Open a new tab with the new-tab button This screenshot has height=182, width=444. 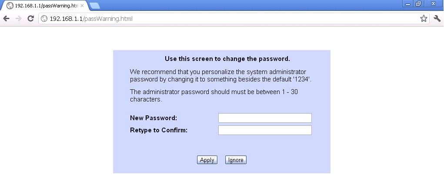tap(94, 6)
